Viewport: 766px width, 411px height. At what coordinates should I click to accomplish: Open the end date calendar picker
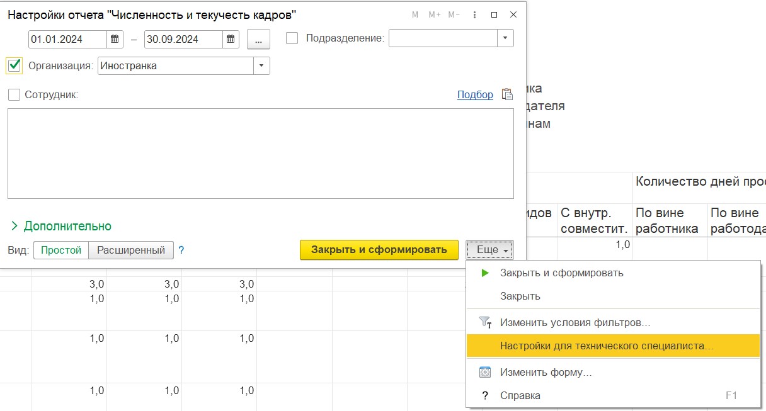click(x=231, y=39)
